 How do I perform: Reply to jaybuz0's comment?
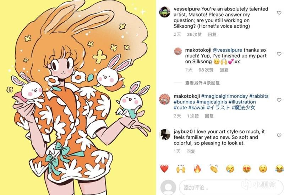click(x=191, y=151)
